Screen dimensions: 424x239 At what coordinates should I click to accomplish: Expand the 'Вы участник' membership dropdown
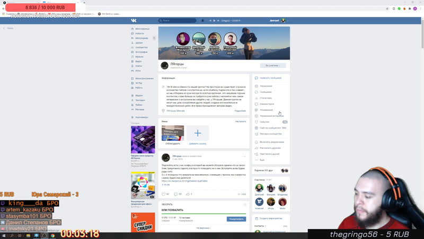pyautogui.click(x=272, y=65)
